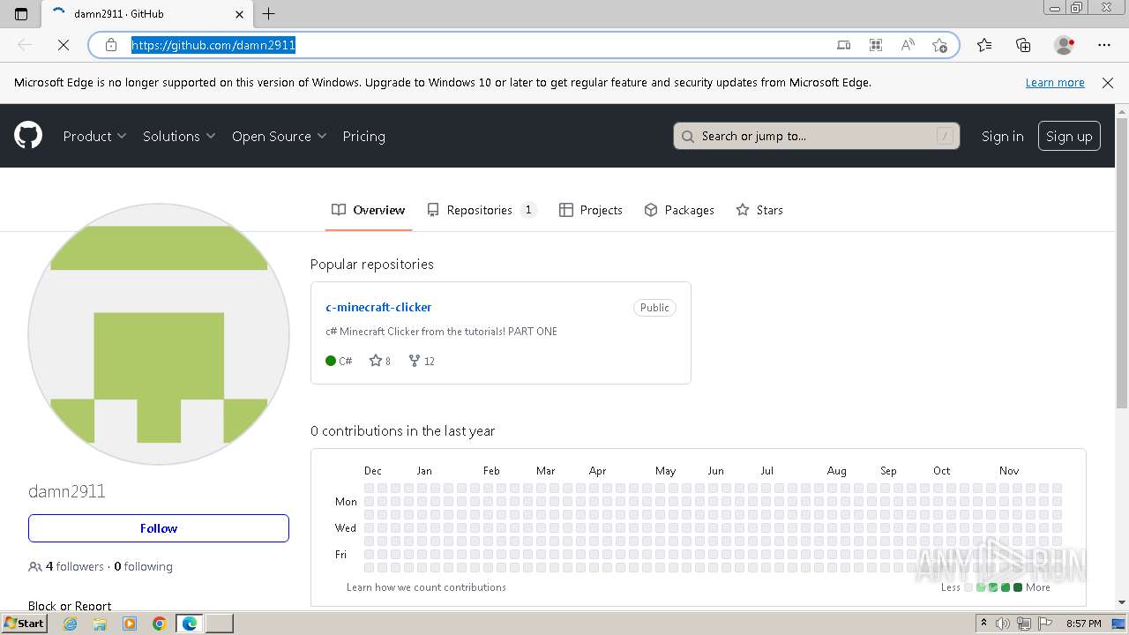Open the c-minecraft-clicker repository

click(x=378, y=307)
